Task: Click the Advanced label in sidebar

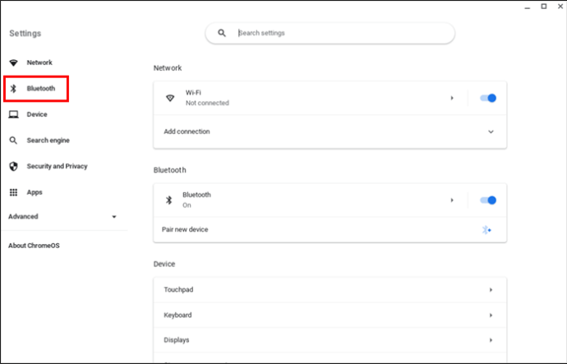Action: pos(23,217)
